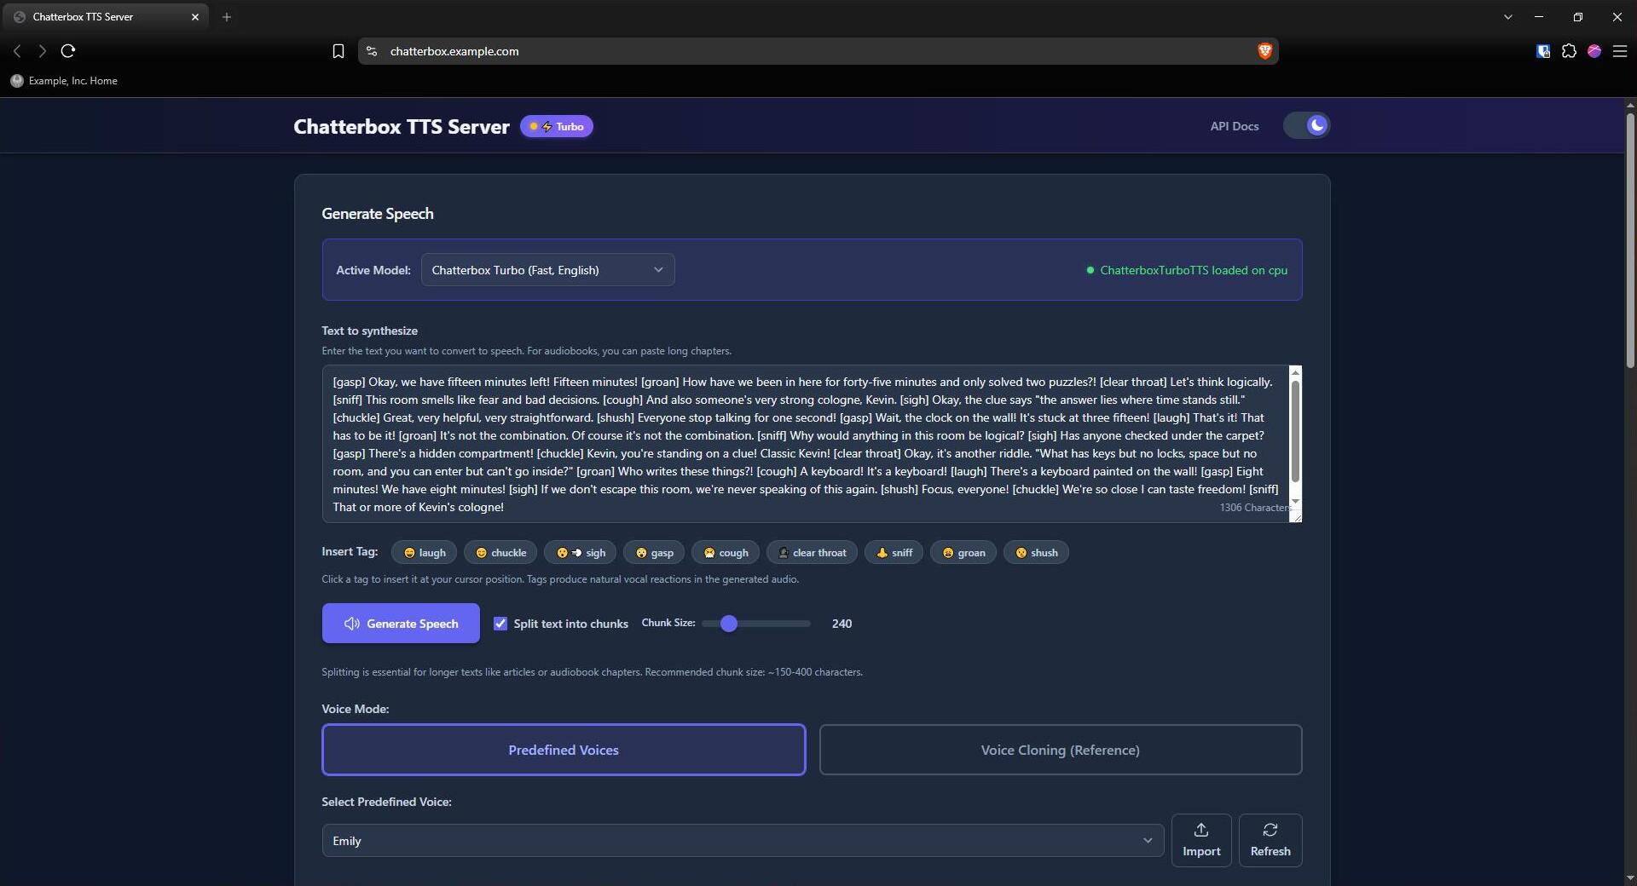The image size is (1637, 886).
Task: Click the text area scrollbar
Action: click(1295, 431)
